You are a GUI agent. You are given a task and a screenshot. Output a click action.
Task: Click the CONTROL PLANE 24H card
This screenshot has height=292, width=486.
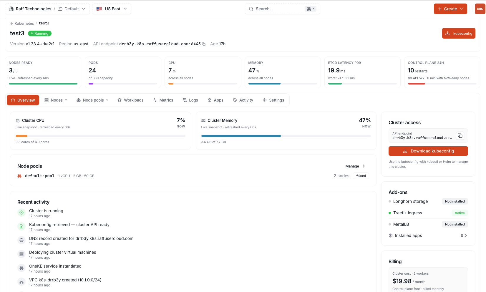tap(442, 72)
